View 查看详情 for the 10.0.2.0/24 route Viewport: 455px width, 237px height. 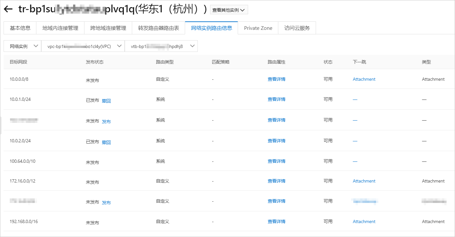(276, 141)
